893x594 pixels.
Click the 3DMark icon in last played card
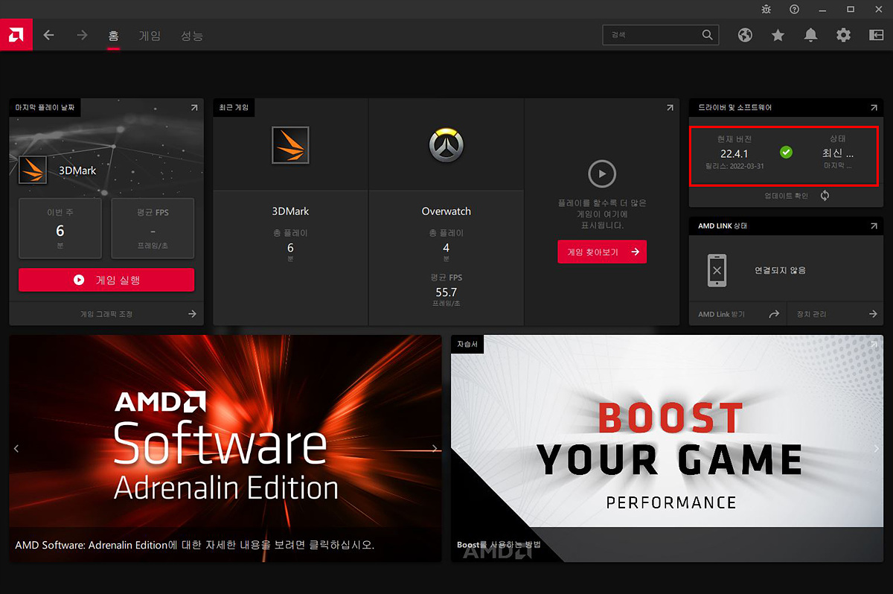tap(33, 170)
